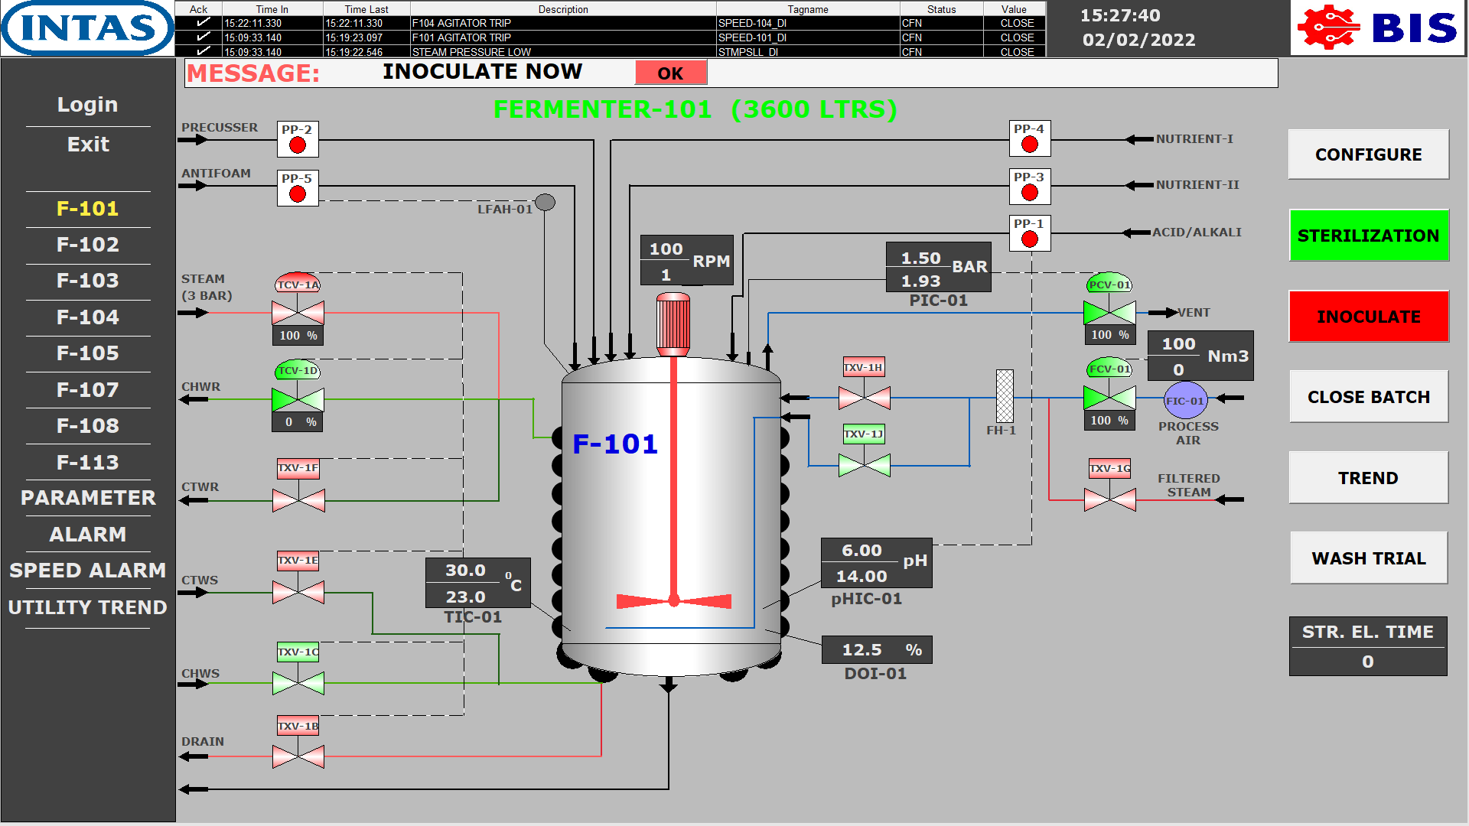Toggle the PP-2 precursor pump

[298, 145]
